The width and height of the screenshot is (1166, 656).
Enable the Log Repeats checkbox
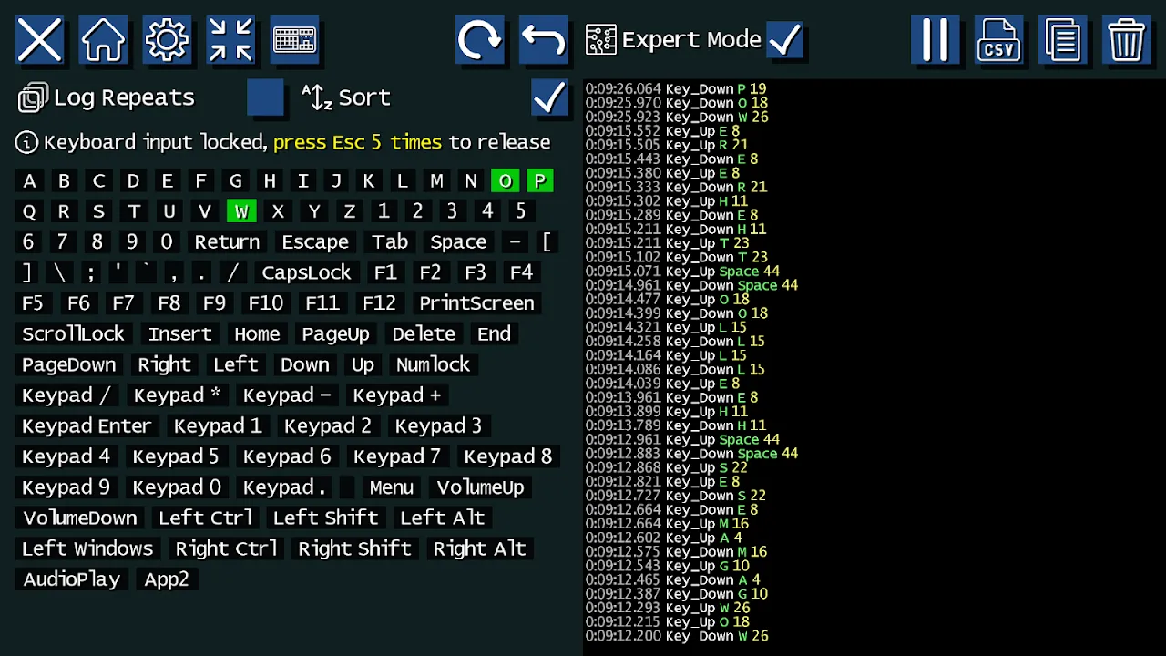pos(265,97)
